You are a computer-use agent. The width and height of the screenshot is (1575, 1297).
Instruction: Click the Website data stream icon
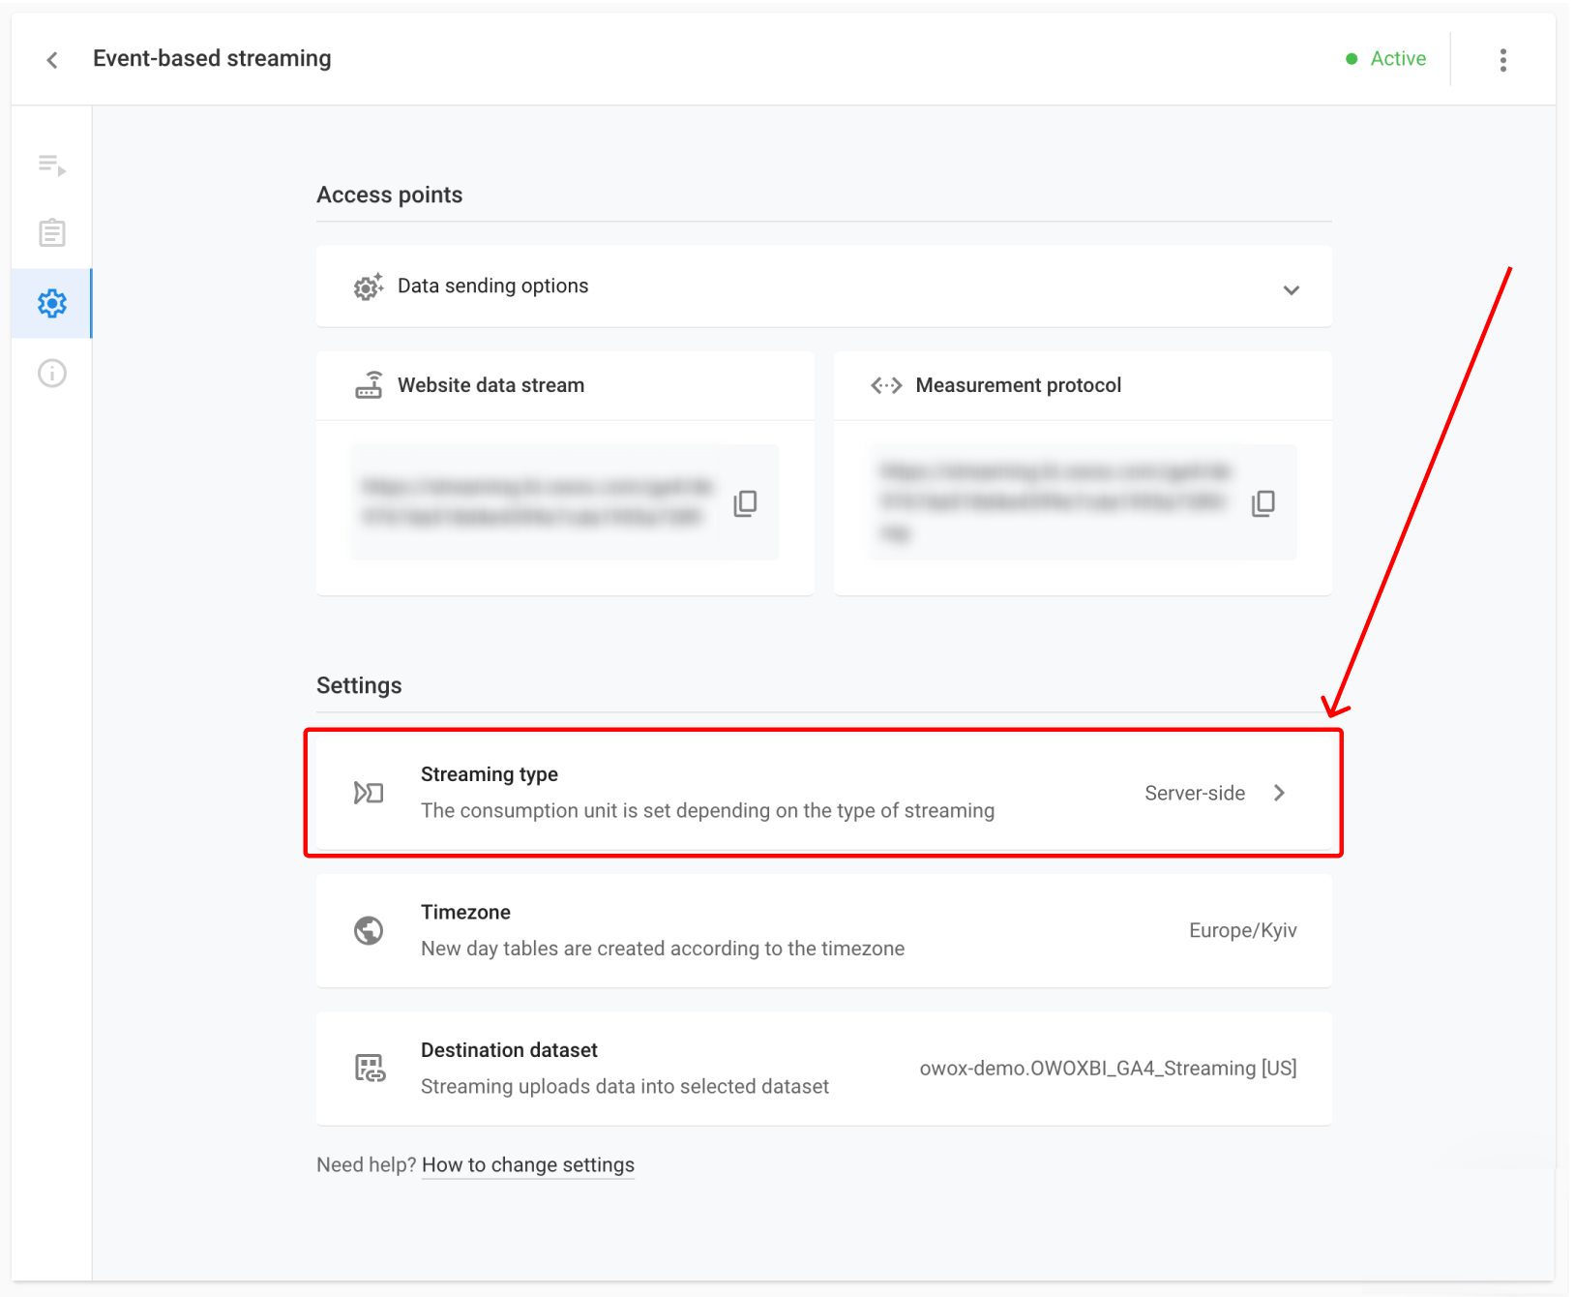[x=369, y=384]
